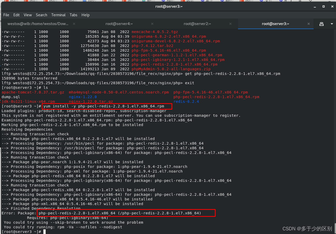The width and height of the screenshot is (336, 234).
Task: Click the 'lftp ... exit' command line
Action: point(98,83)
